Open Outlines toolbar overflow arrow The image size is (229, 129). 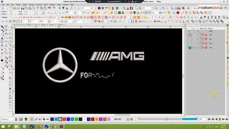(x=59, y=18)
